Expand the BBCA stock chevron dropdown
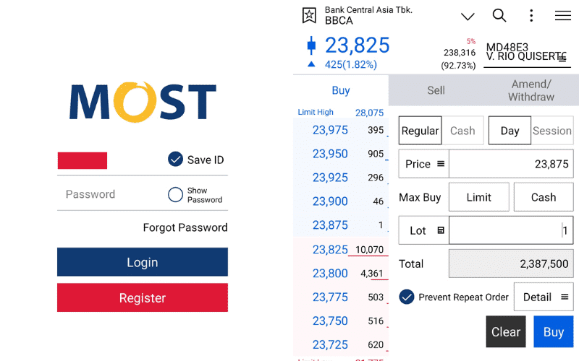Screen dimensions: 579x361 pos(468,16)
